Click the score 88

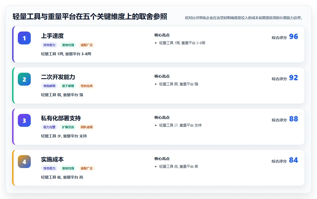(x=294, y=119)
